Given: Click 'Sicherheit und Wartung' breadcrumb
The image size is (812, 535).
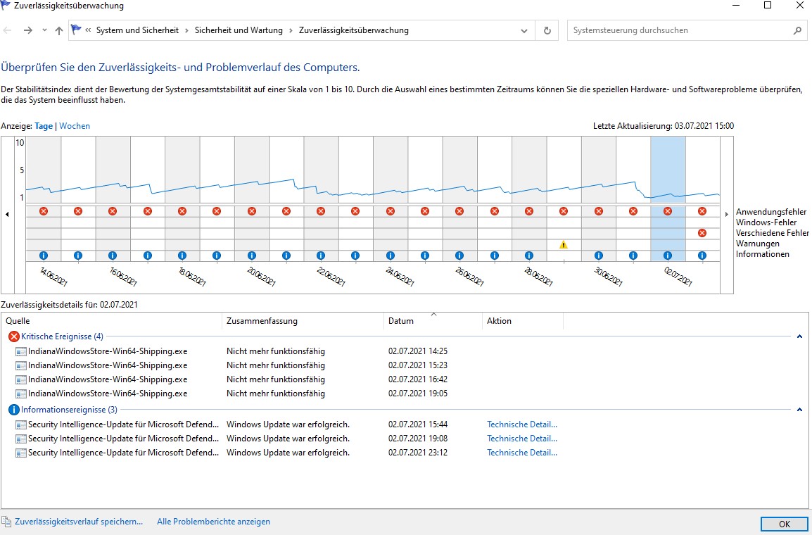Looking at the screenshot, I should (239, 30).
